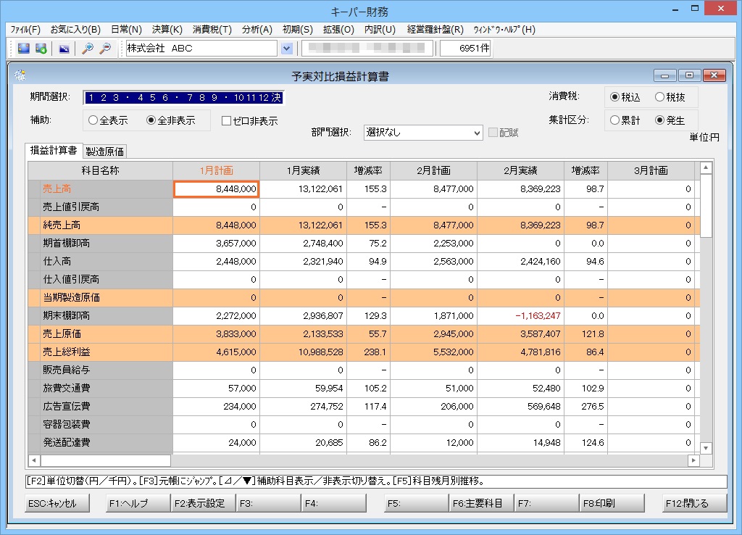The width and height of the screenshot is (742, 535).
Task: Click the 3月計画 column header
Action: click(651, 171)
